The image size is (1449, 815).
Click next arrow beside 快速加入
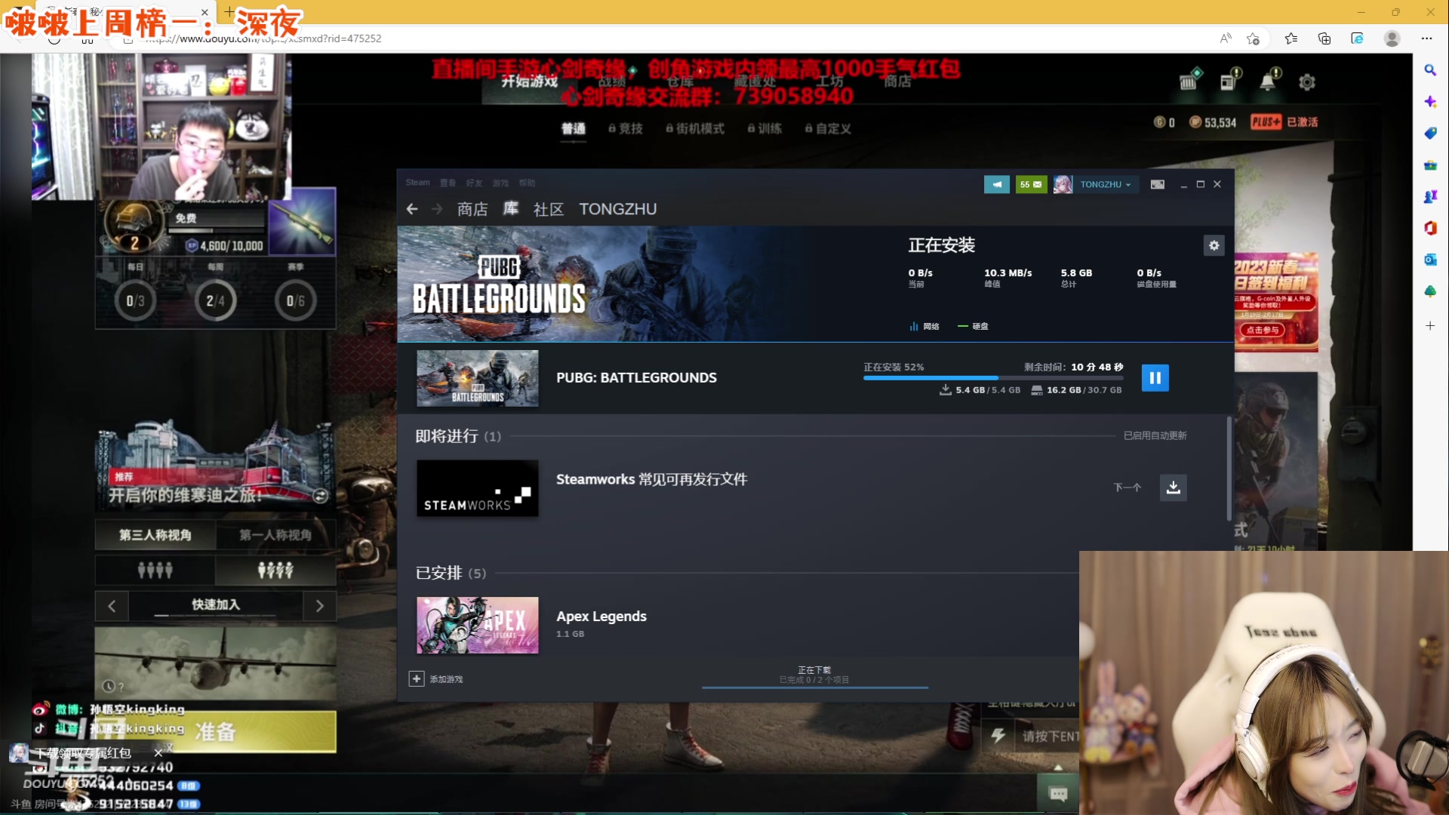click(x=319, y=606)
